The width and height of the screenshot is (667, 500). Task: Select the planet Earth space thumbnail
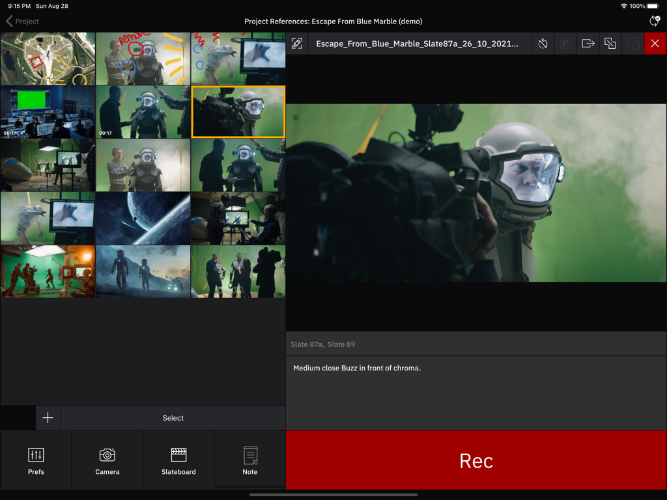click(143, 218)
